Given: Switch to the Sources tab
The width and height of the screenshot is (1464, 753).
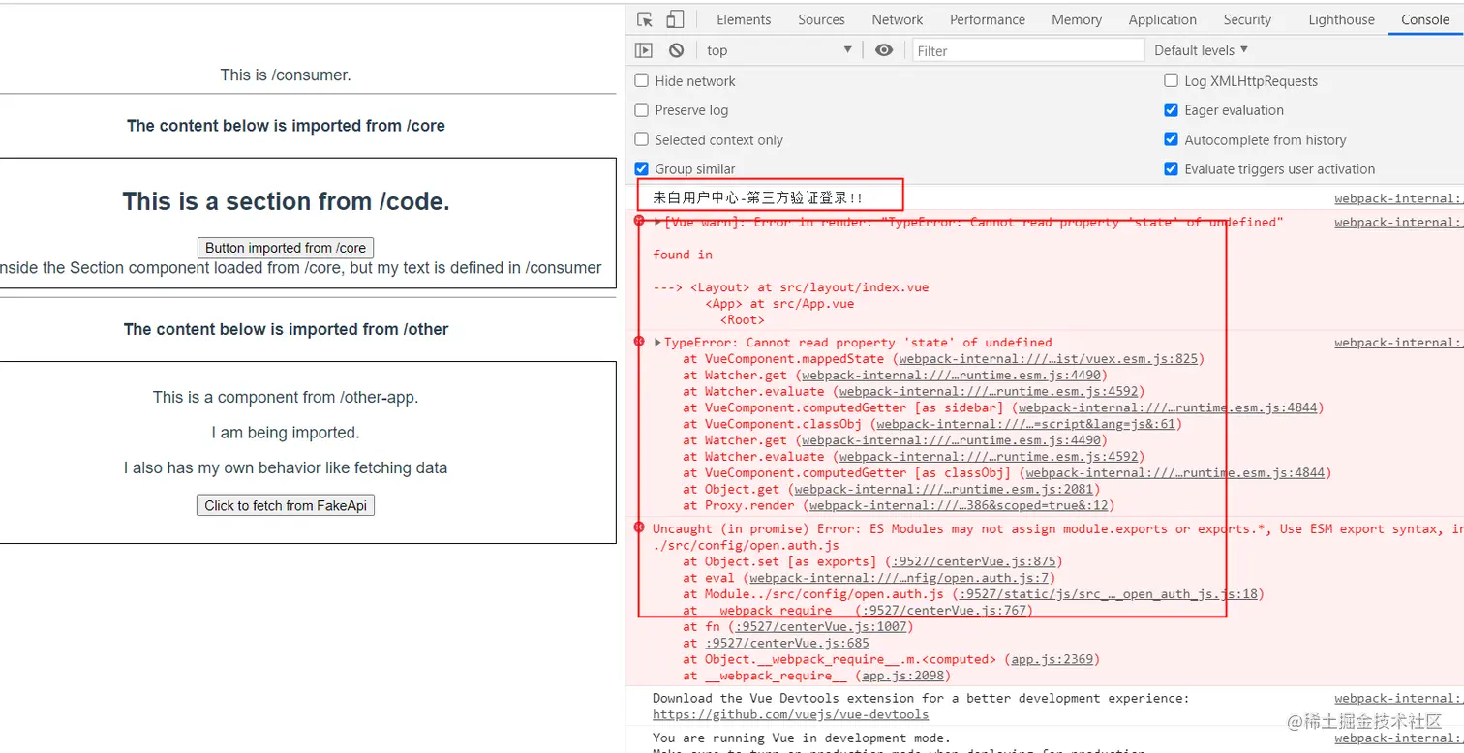Looking at the screenshot, I should click(821, 19).
